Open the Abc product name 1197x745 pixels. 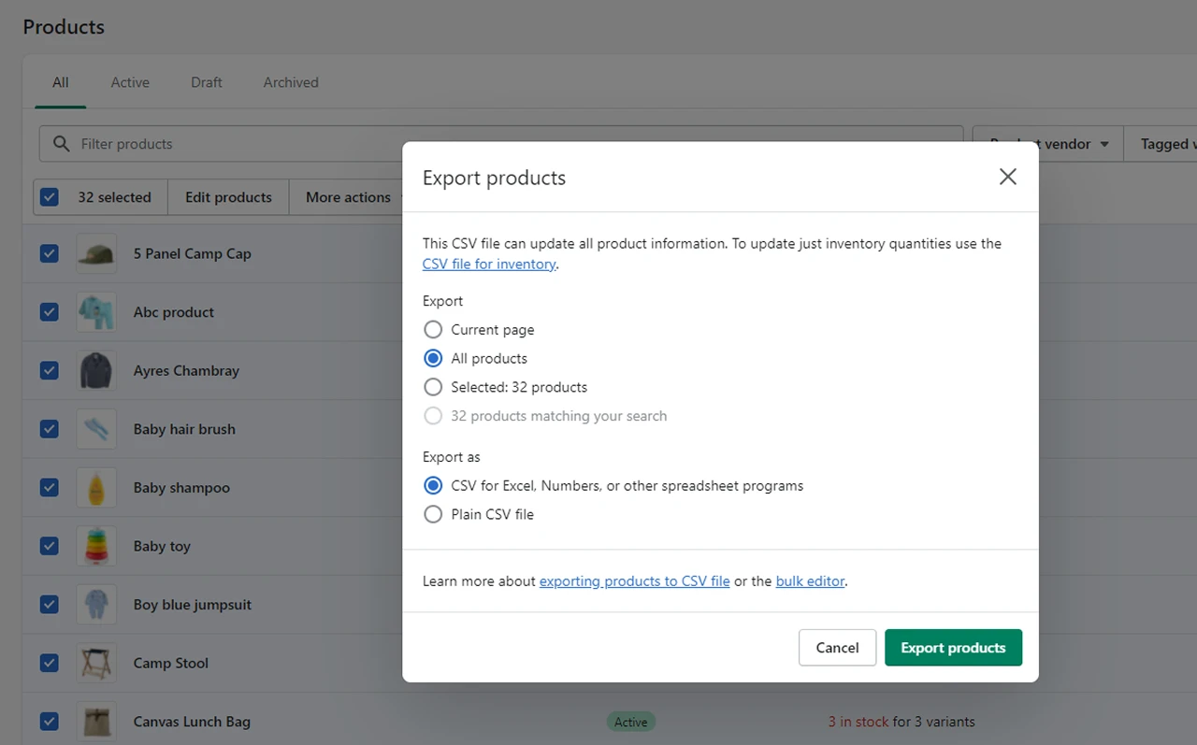174,312
